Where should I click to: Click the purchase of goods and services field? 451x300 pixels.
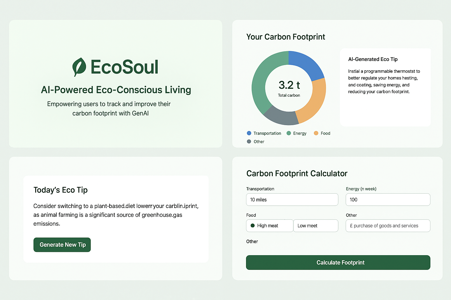[388, 226]
